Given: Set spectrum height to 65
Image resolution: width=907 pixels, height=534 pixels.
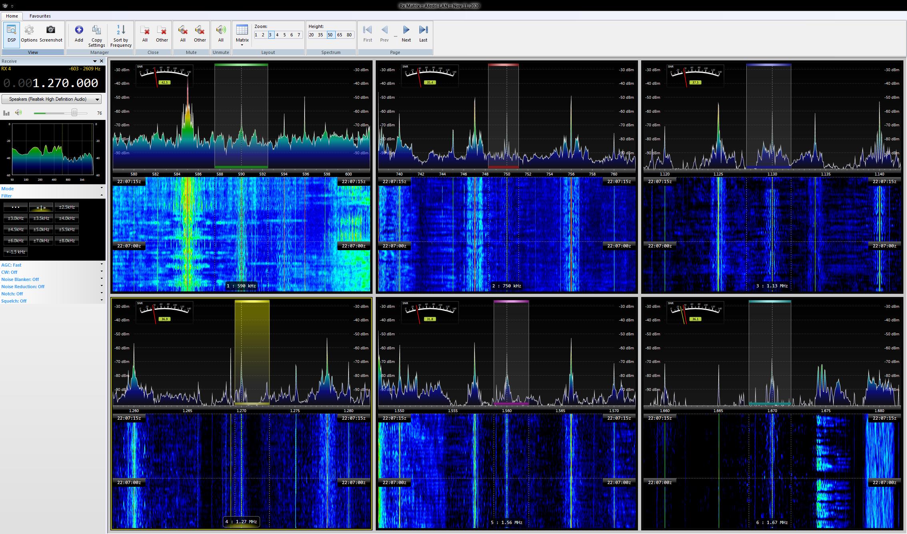Looking at the screenshot, I should 339,35.
